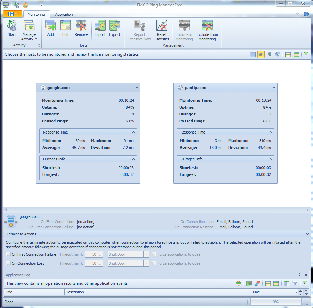Edit the selected host
313x308 pixels.
click(x=65, y=28)
